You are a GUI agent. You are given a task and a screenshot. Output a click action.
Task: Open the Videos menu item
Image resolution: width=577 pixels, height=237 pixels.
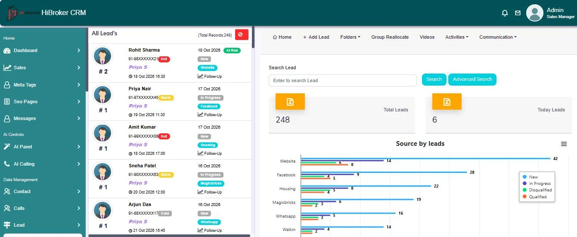point(427,37)
